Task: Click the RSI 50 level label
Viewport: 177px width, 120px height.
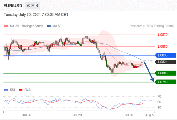Action: [159, 102]
